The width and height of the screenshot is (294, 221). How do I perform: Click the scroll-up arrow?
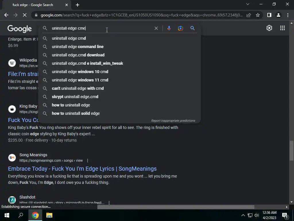click(291, 23)
